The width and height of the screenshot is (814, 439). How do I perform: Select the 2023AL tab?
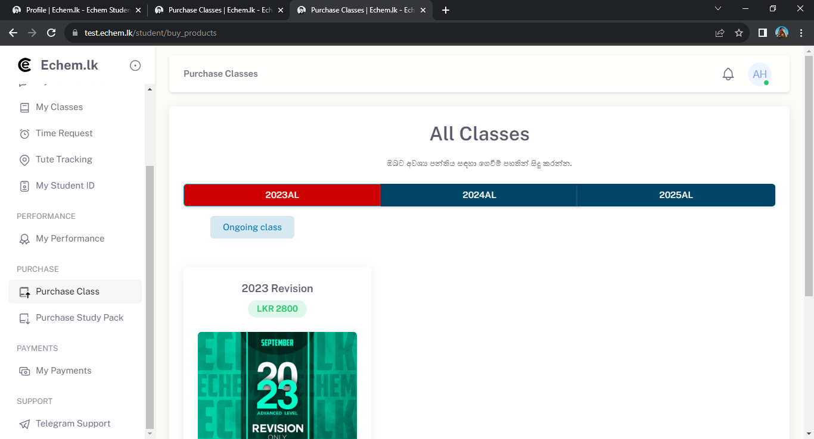282,195
